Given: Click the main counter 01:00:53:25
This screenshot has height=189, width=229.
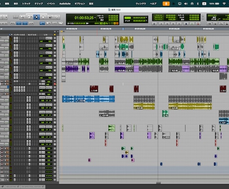Looking at the screenshot, I should pos(84,18).
